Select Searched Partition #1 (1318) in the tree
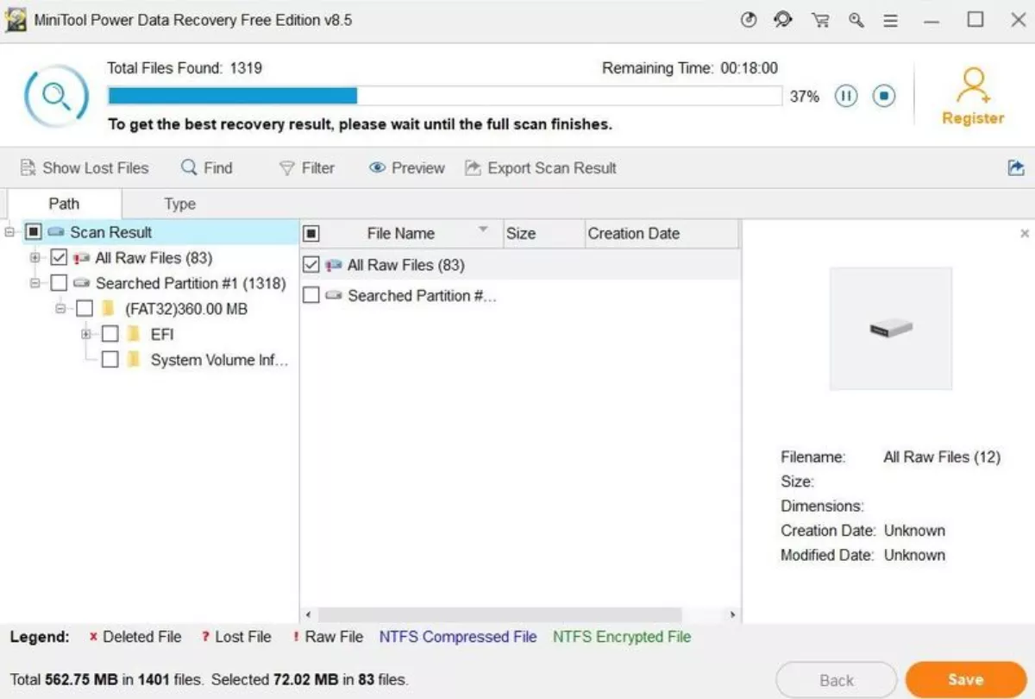Viewport: 1035px width, 699px height. pos(191,283)
